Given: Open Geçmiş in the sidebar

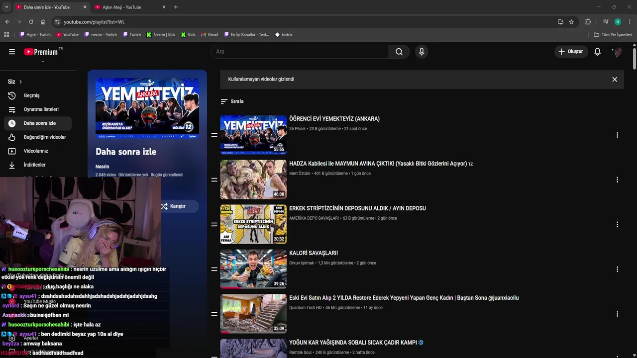Looking at the screenshot, I should [38, 95].
